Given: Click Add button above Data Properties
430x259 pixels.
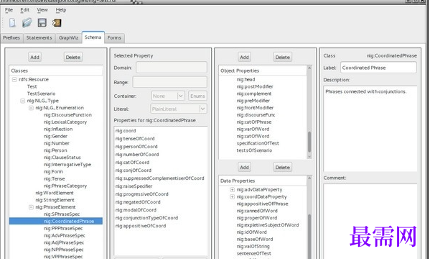Looking at the screenshot, I should (x=244, y=167).
